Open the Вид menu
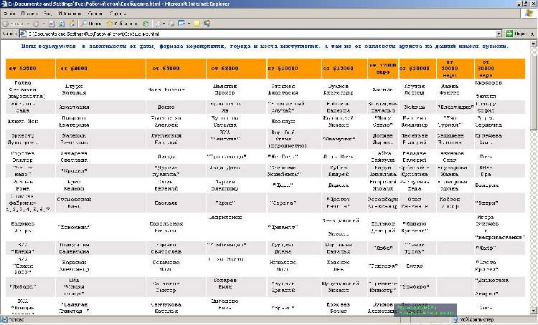 [47, 14]
